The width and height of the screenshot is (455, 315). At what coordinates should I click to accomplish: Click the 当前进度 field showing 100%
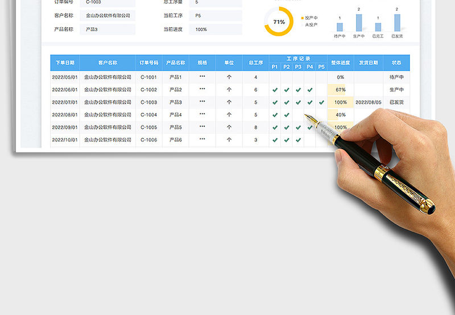pos(216,29)
